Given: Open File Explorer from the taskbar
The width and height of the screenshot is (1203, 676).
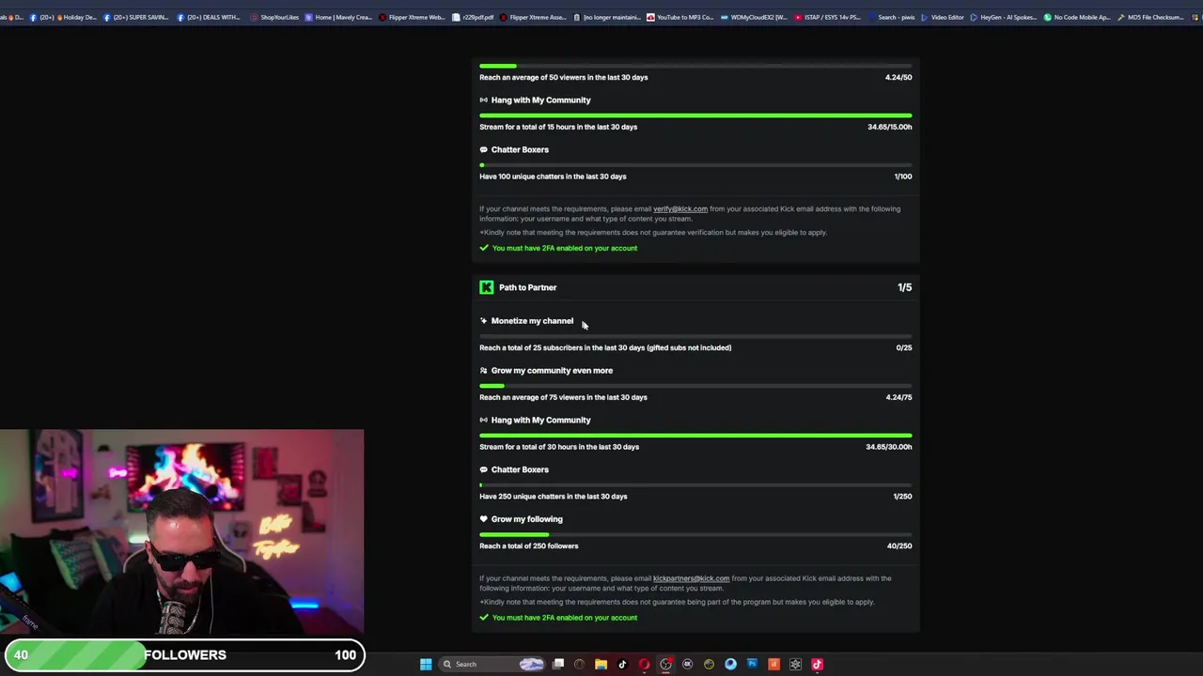Looking at the screenshot, I should click(x=601, y=664).
